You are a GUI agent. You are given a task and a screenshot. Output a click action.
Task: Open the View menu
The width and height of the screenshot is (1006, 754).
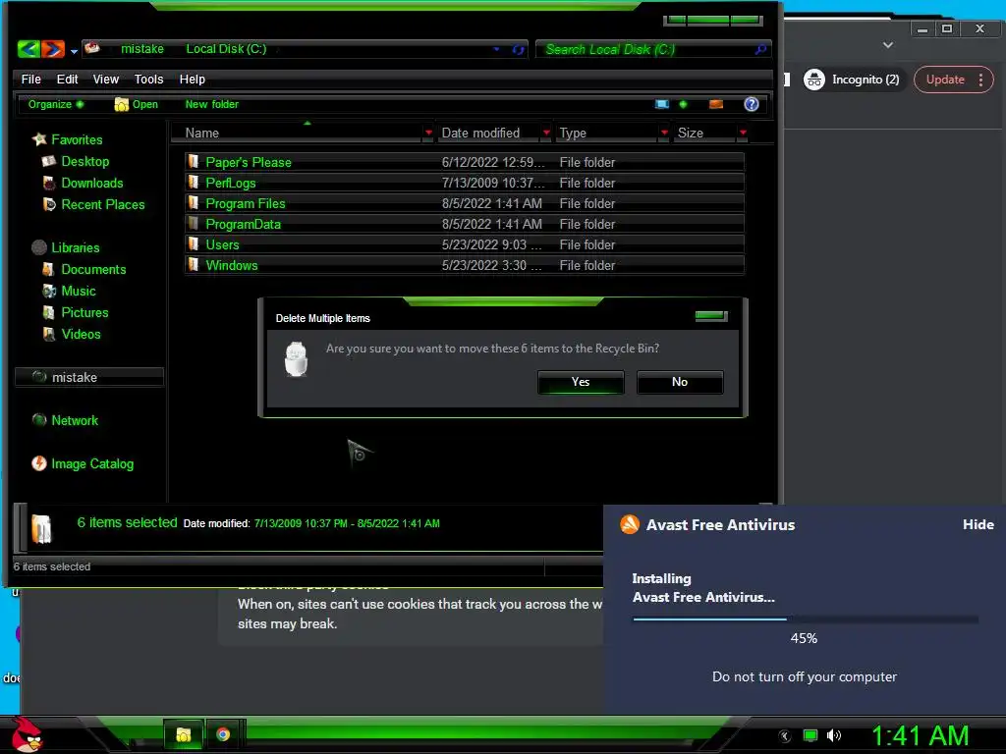(106, 79)
